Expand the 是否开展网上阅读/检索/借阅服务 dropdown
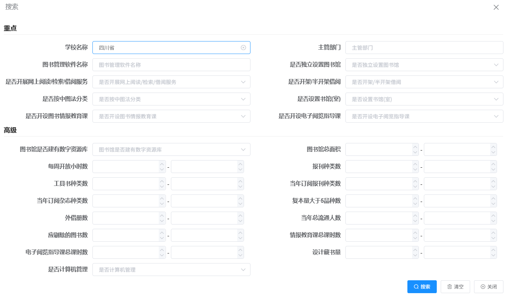The height and width of the screenshot is (296, 507). click(171, 82)
